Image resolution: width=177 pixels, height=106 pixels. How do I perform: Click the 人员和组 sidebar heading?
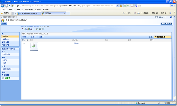click(5, 75)
